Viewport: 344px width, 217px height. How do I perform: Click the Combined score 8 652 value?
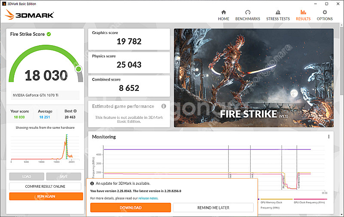pyautogui.click(x=129, y=88)
